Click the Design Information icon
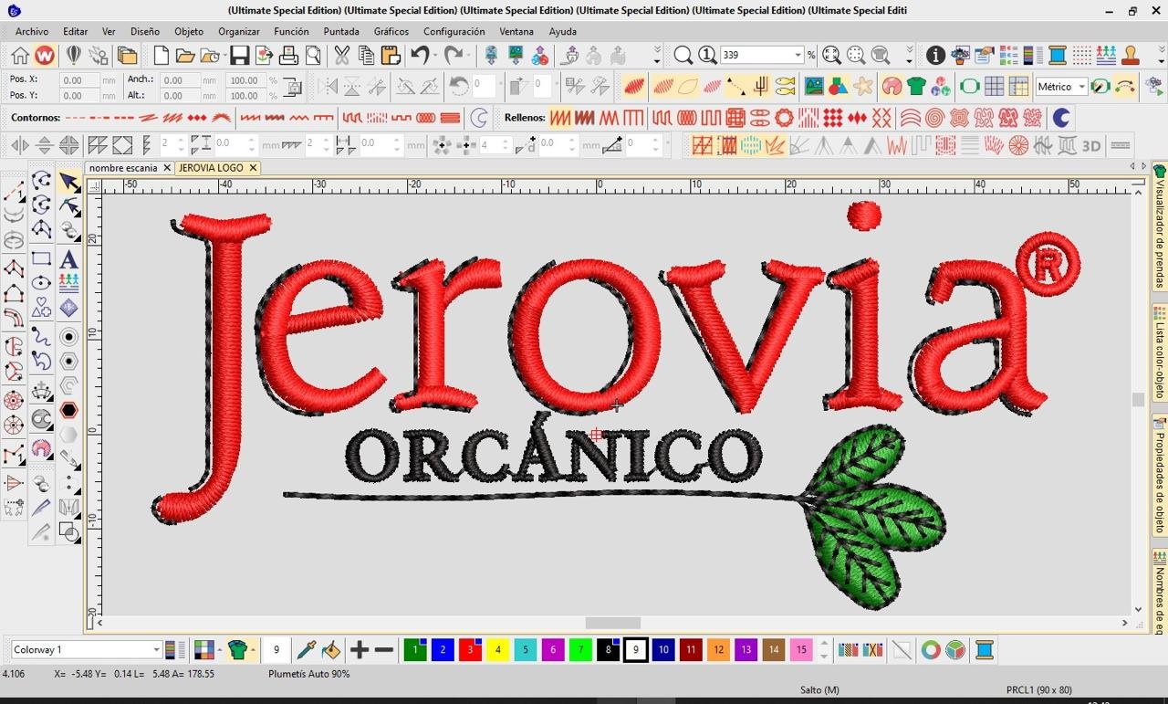The height and width of the screenshot is (704, 1168). pyautogui.click(x=935, y=56)
